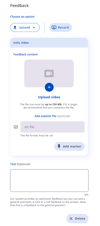Image resolution: width=100 pixels, height=226 pixels.
Task: Click the Add subtitle file link
Action: tap(45, 116)
